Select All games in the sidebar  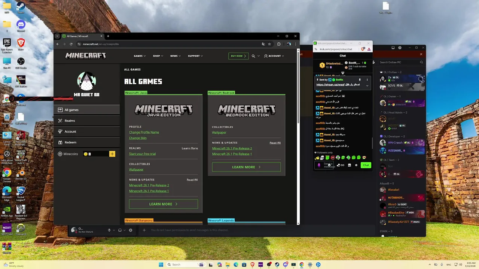tap(87, 110)
